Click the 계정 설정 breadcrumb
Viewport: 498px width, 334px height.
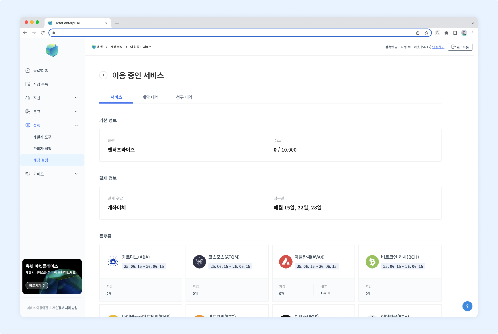[116, 47]
